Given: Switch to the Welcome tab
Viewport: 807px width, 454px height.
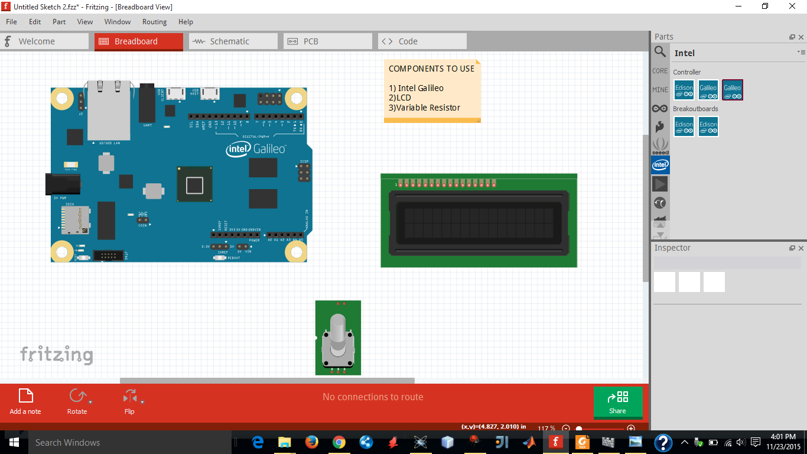Looking at the screenshot, I should 44,41.
